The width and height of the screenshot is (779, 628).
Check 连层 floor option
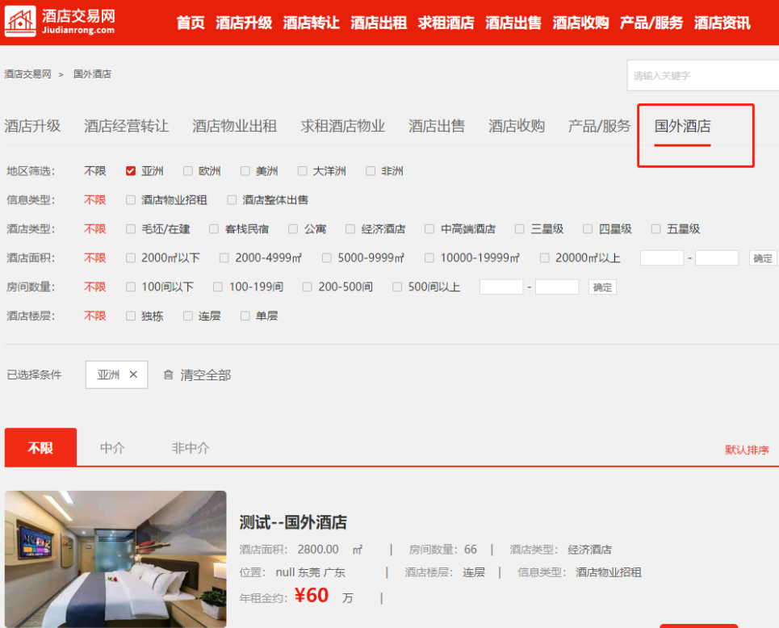click(188, 316)
